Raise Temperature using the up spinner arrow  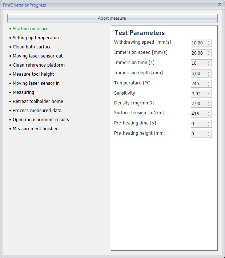click(208, 82)
